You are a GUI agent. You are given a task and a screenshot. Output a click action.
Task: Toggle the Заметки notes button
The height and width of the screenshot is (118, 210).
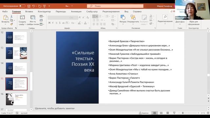(144, 113)
